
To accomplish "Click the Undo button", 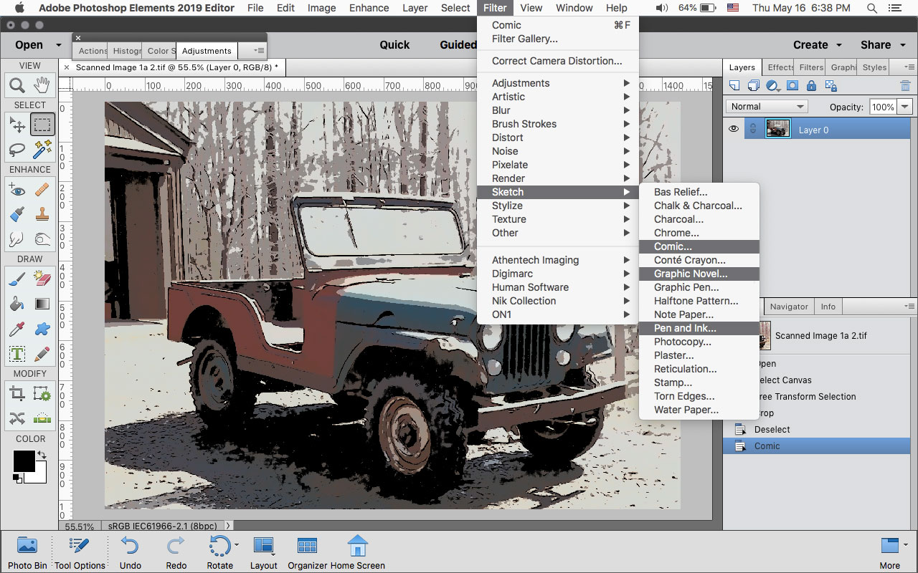I will pyautogui.click(x=131, y=553).
